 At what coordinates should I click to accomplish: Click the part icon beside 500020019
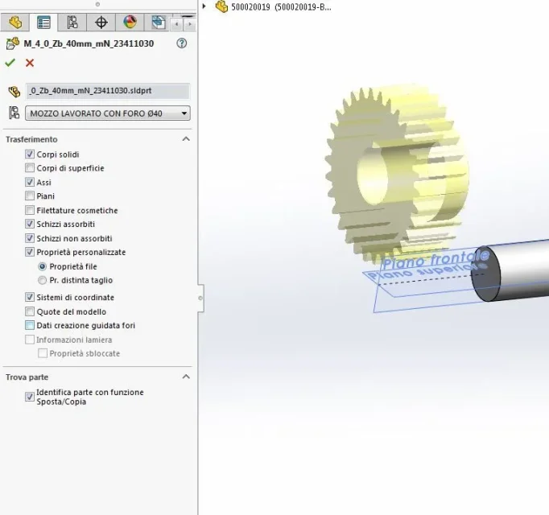tap(221, 6)
